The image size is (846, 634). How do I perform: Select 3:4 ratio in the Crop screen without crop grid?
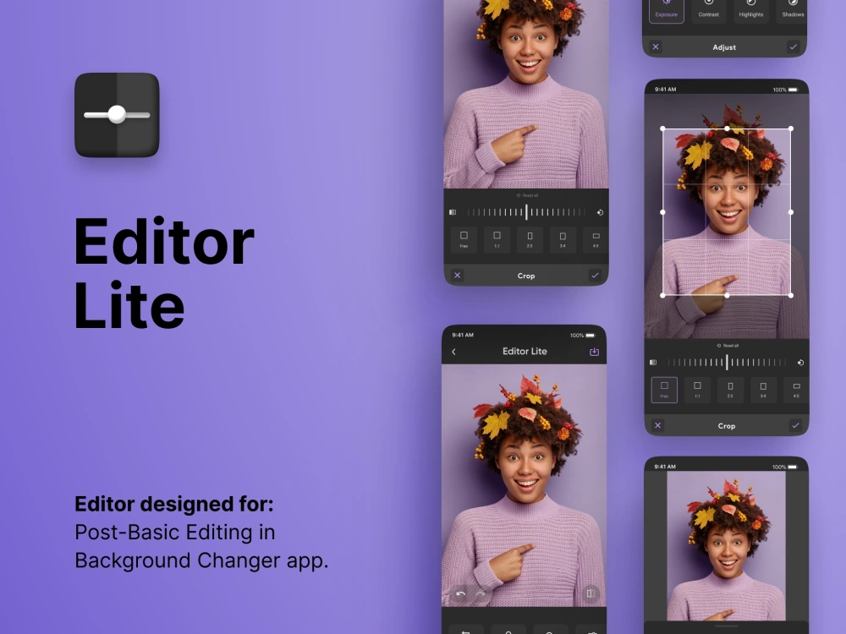click(x=563, y=239)
